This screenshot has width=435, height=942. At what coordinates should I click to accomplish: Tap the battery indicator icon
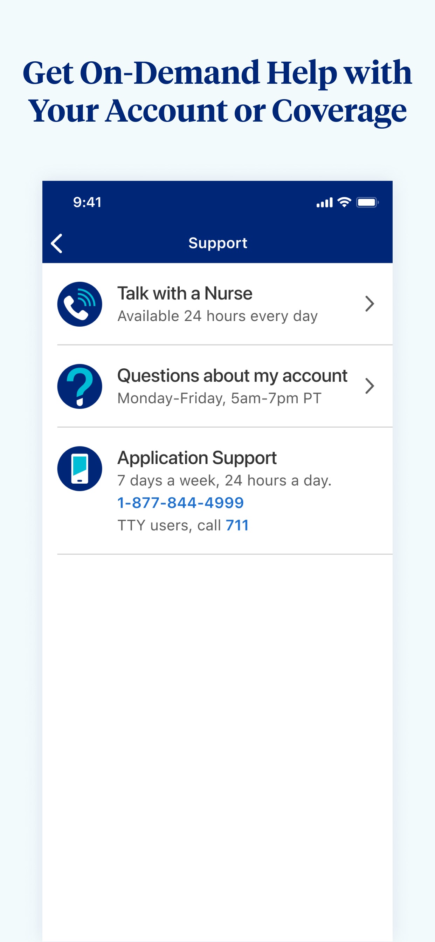pyautogui.click(x=367, y=202)
